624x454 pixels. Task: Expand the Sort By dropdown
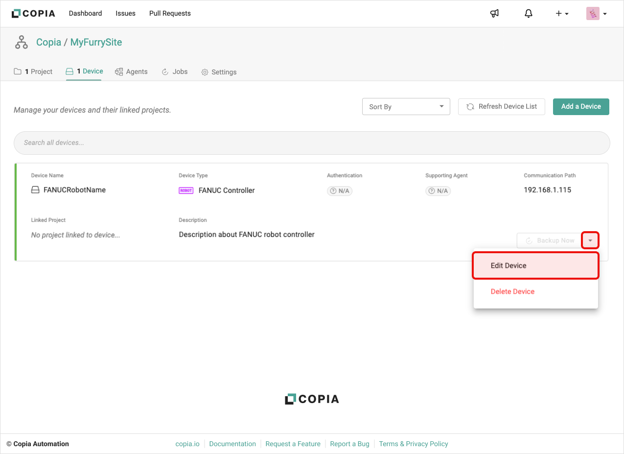(406, 107)
